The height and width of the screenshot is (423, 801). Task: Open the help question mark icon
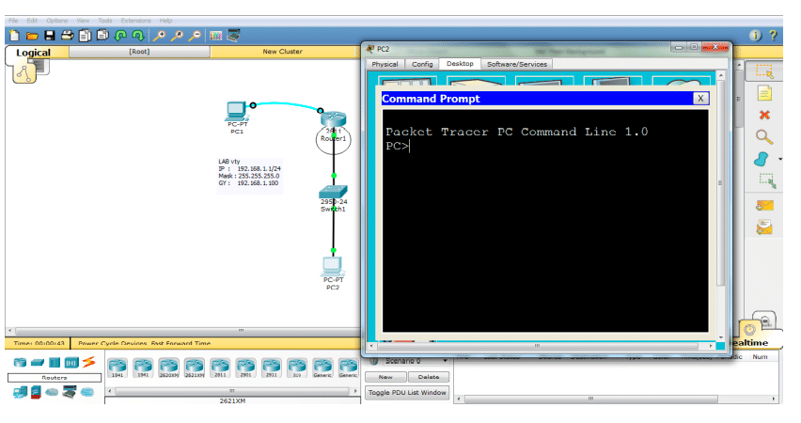click(x=773, y=35)
